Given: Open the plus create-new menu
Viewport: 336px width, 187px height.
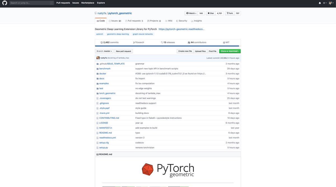Looking at the screenshot, I should pos(325,3).
